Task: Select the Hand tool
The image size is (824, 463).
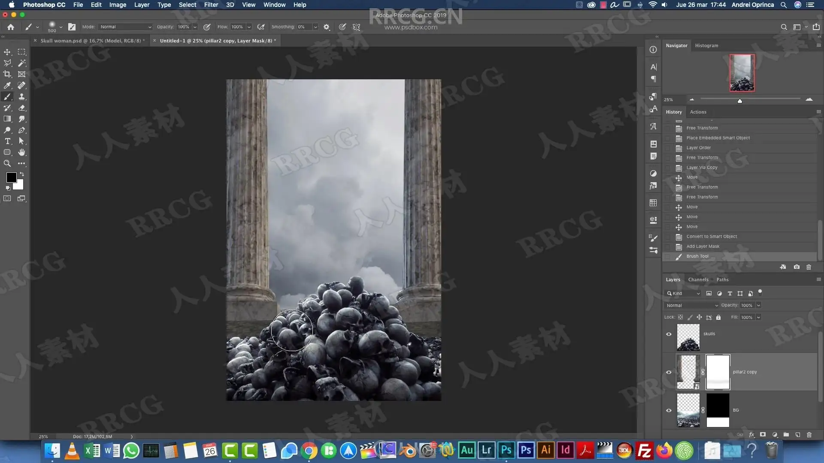Action: [21, 152]
